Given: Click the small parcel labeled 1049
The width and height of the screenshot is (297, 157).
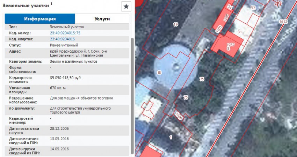Looking at the screenshot, I should 179,114.
